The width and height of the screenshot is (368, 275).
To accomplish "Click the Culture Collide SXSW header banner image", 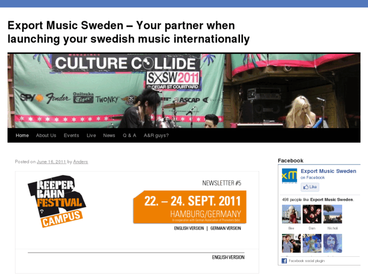I will tap(184, 90).
